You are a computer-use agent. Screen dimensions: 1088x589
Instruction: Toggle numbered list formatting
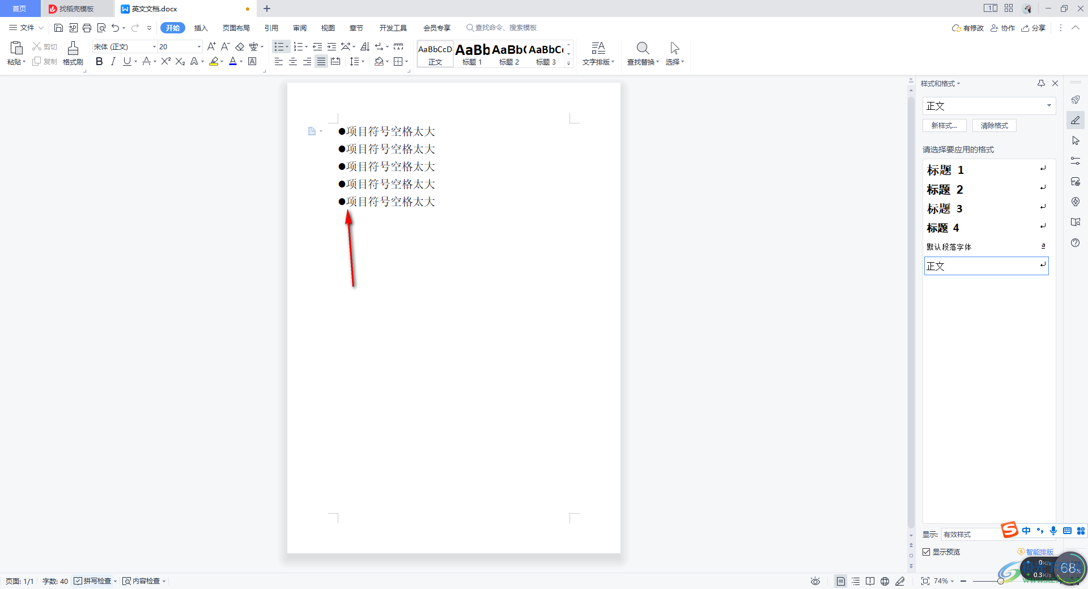[x=298, y=46]
